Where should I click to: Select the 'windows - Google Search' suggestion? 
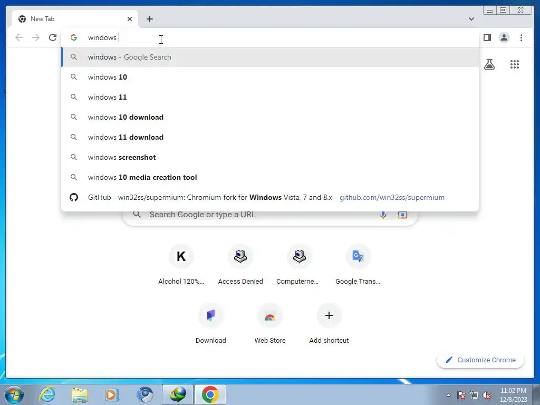(x=270, y=57)
